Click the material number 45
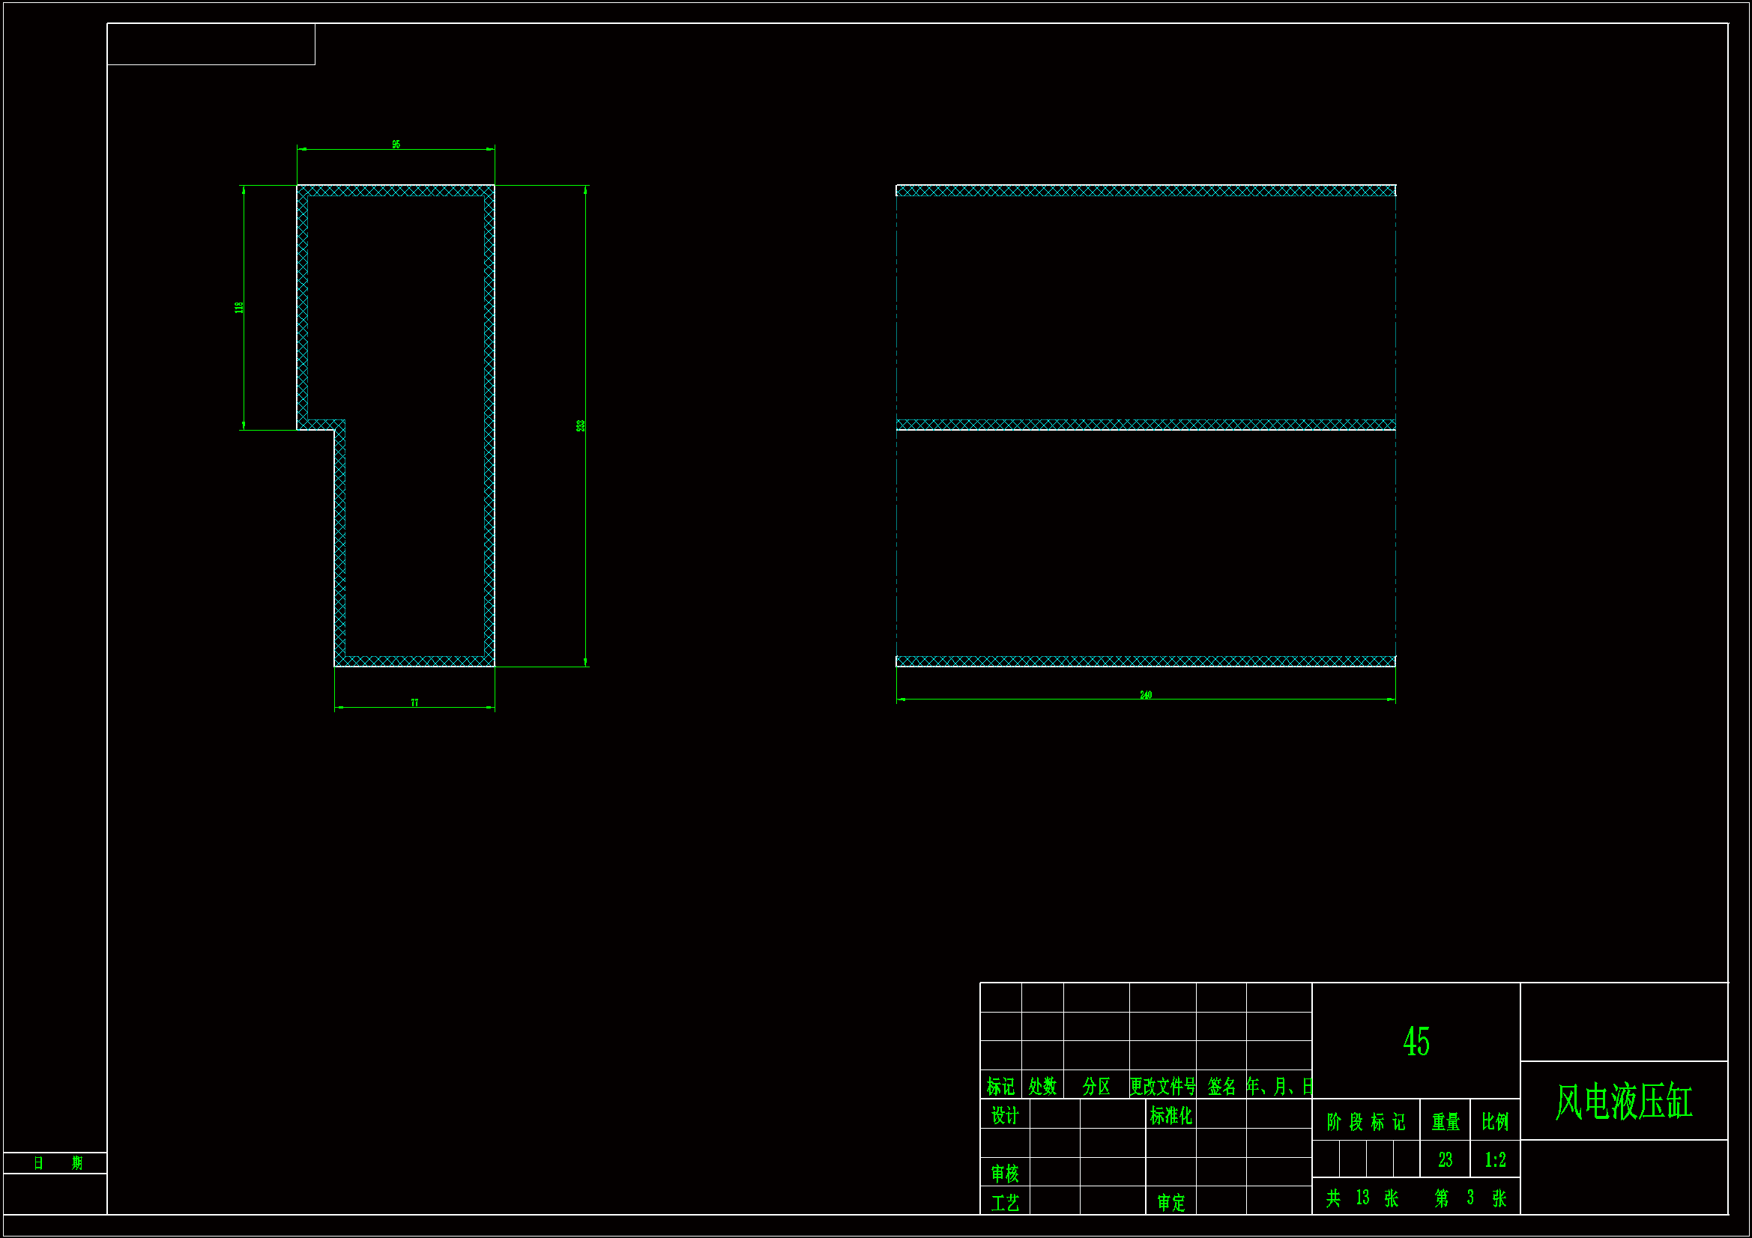Image resolution: width=1752 pixels, height=1238 pixels. coord(1416,1041)
